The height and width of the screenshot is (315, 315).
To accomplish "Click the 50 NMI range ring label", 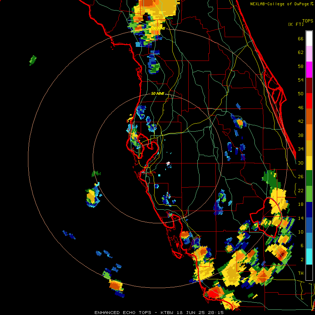I will click(157, 93).
